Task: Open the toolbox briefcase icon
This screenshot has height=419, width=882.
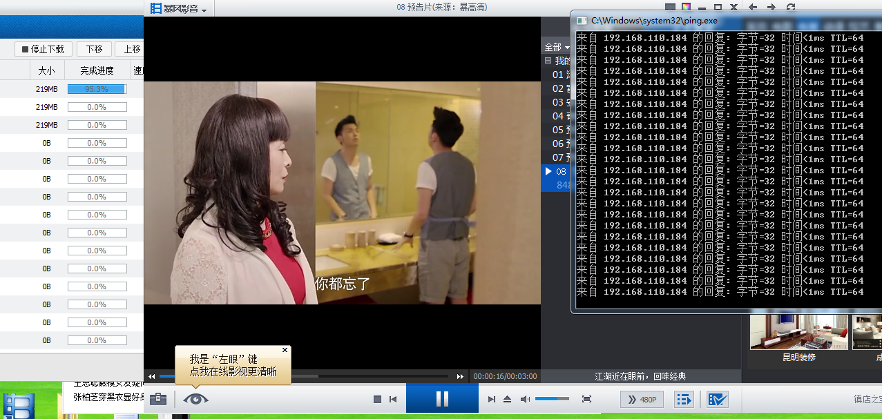Action: [x=158, y=399]
